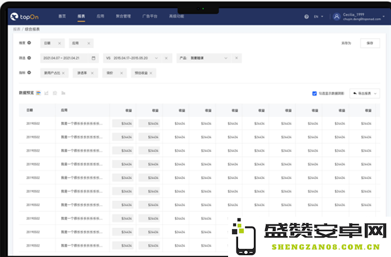The height and width of the screenshot is (257, 391).
Task: Click the 报表 breadcrumb link
Action: pyautogui.click(x=17, y=29)
